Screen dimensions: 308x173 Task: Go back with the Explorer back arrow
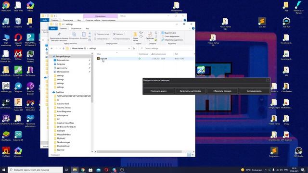coord(51,48)
